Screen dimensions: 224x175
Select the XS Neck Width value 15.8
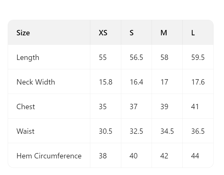105,82
